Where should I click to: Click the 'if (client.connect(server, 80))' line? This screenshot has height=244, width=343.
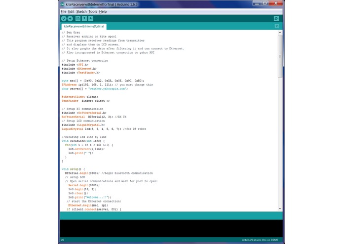94,209
